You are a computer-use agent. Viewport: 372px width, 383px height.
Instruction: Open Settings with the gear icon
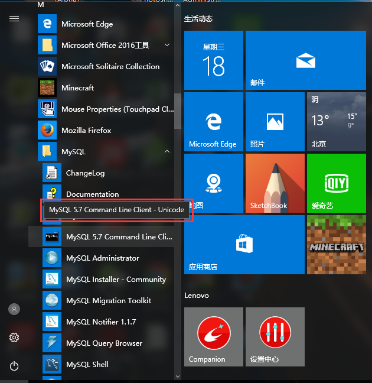[x=14, y=337]
